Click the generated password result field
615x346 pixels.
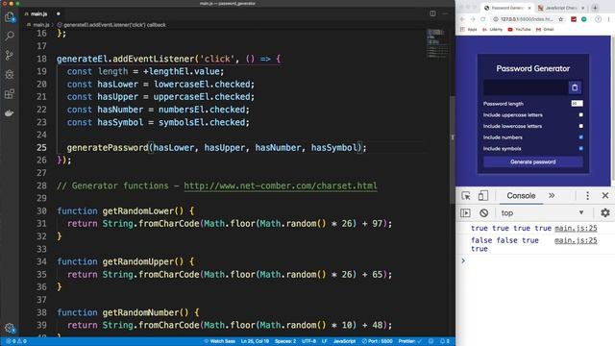click(526, 87)
